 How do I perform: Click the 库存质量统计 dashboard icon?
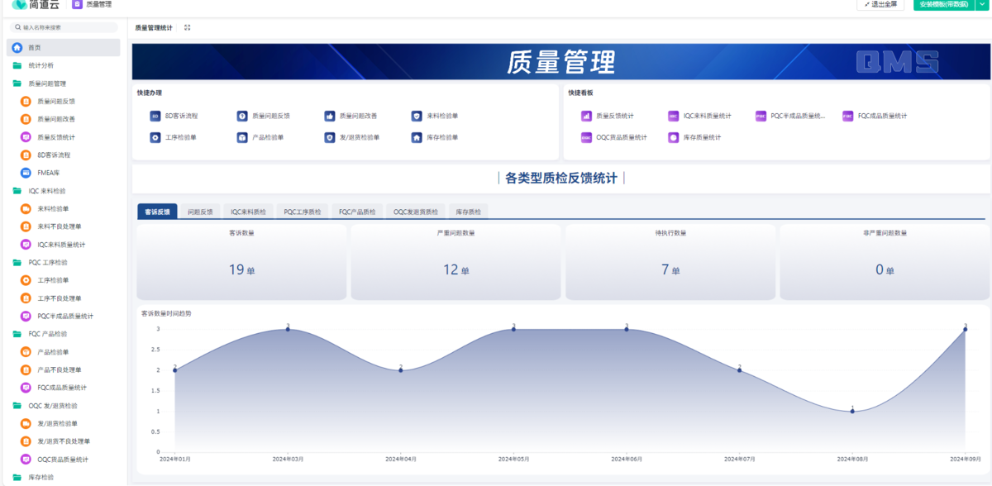pos(674,137)
